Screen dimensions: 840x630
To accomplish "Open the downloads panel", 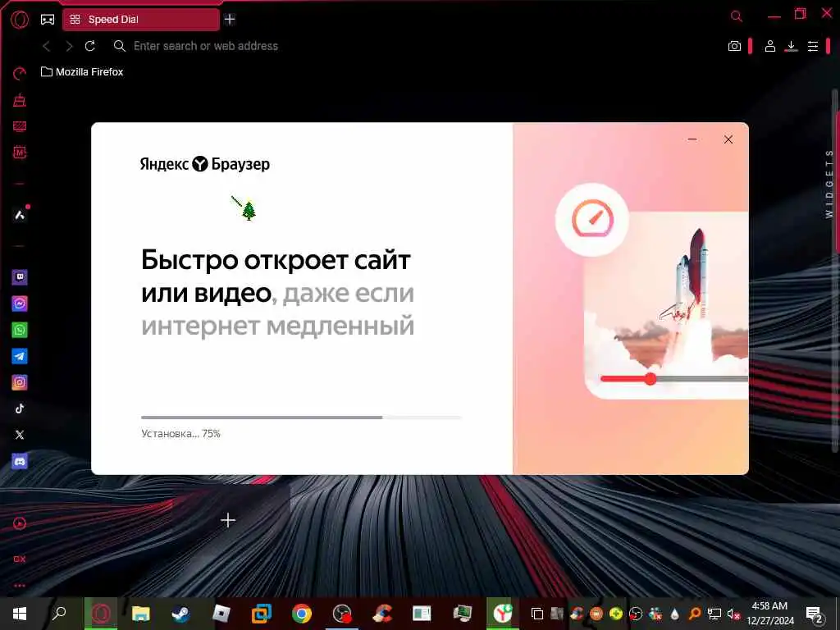I will click(x=792, y=46).
